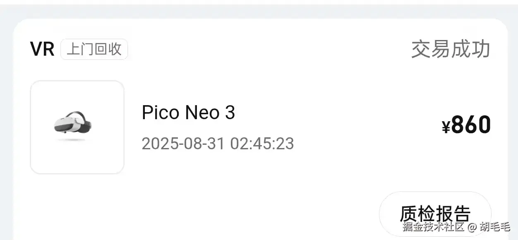Open the 质检报告 quality report

pos(434,214)
